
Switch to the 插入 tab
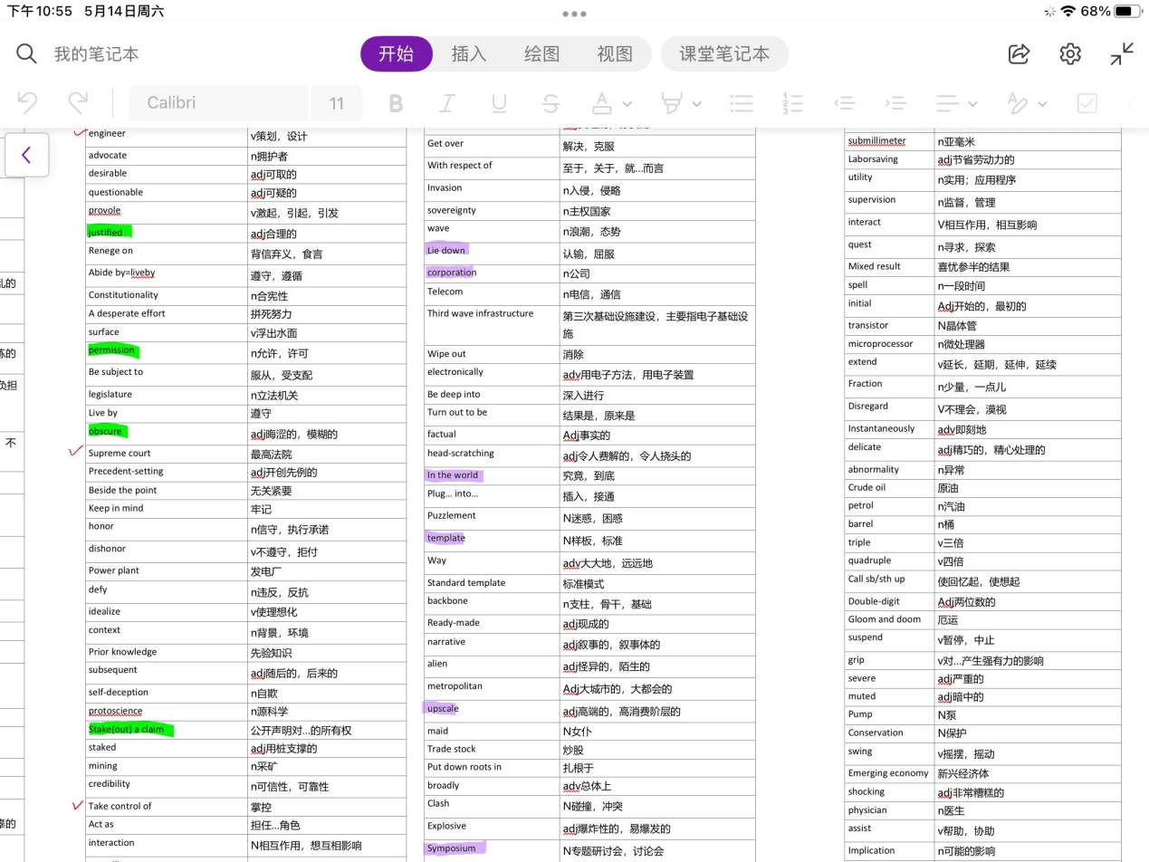click(x=469, y=54)
